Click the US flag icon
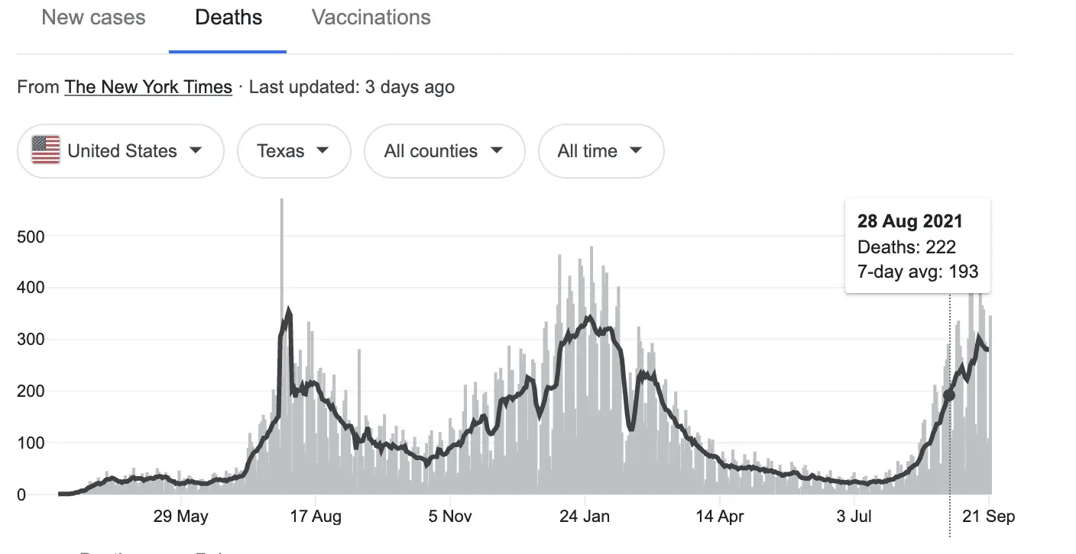Image resolution: width=1076 pixels, height=554 pixels. 46,150
